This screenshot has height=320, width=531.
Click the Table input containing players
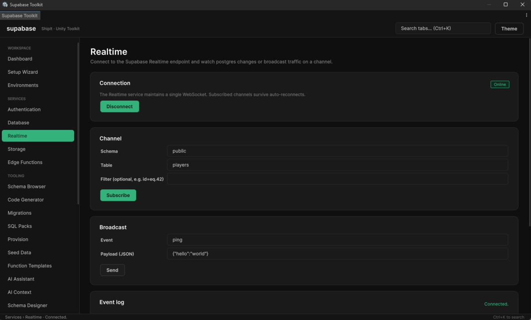coord(337,165)
